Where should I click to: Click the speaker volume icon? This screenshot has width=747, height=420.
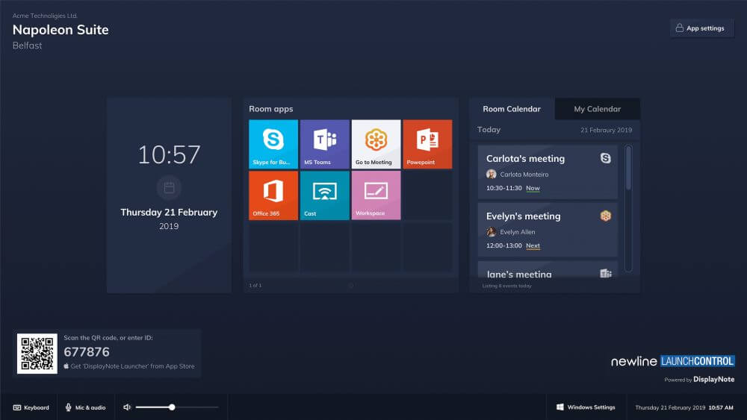click(127, 407)
